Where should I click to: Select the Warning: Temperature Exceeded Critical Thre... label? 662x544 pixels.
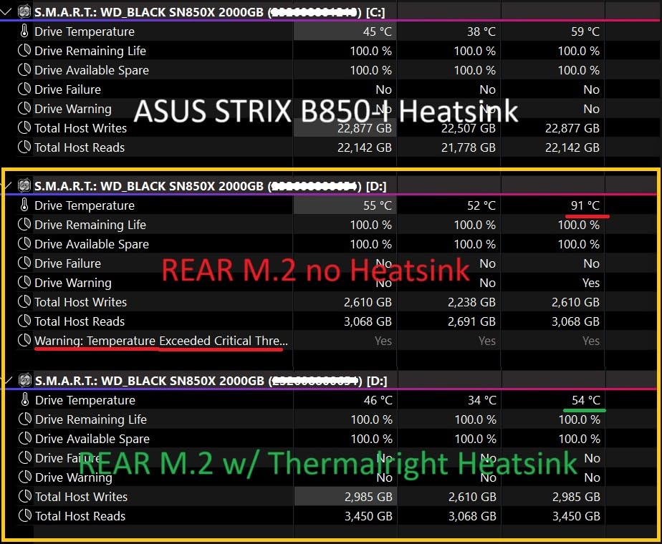click(x=161, y=341)
